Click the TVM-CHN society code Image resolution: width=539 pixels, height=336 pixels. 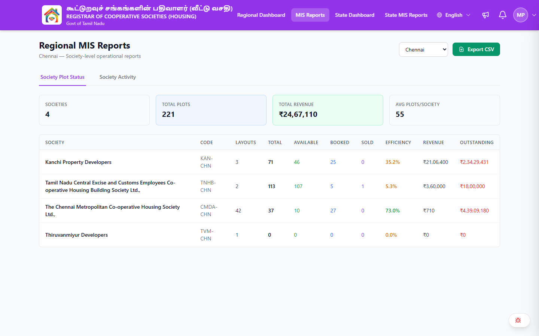coord(207,235)
